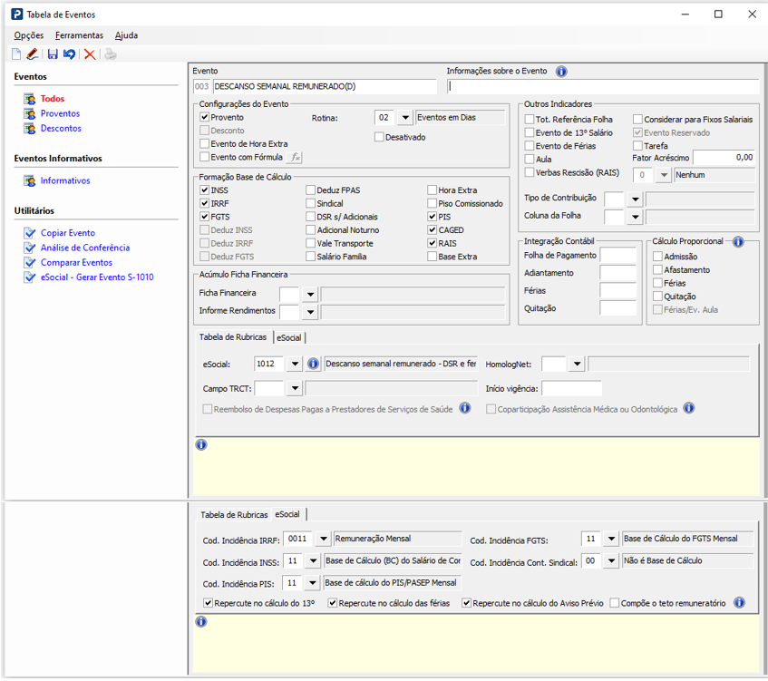768x681 pixels.
Task: Enable Evento de 13º Salário checkbox
Action: [529, 132]
